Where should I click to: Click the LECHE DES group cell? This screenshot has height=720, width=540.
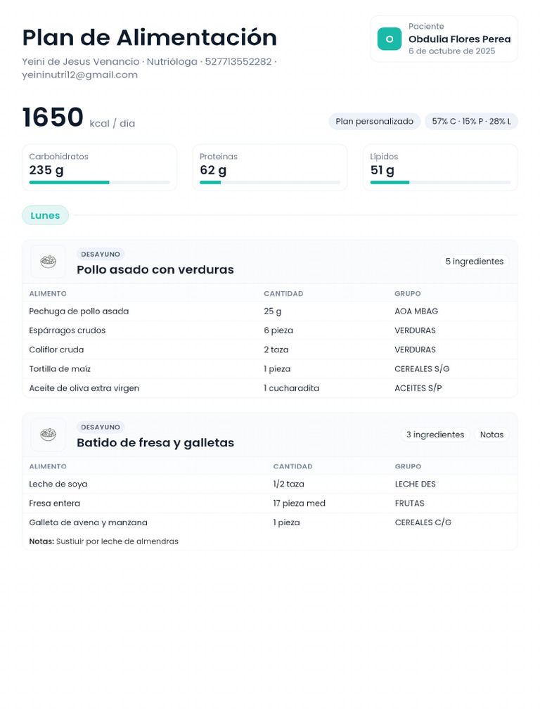click(x=415, y=484)
